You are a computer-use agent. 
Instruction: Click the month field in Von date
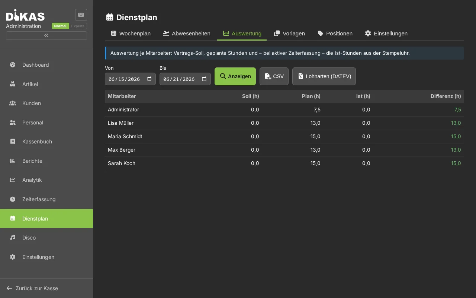point(111,79)
